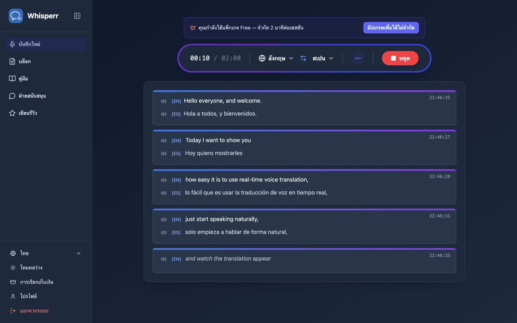517x323 pixels.
Task: Open บล็อก in sidebar
Action: (46, 61)
